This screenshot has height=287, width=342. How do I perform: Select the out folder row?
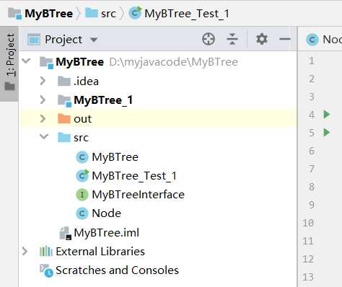158,119
